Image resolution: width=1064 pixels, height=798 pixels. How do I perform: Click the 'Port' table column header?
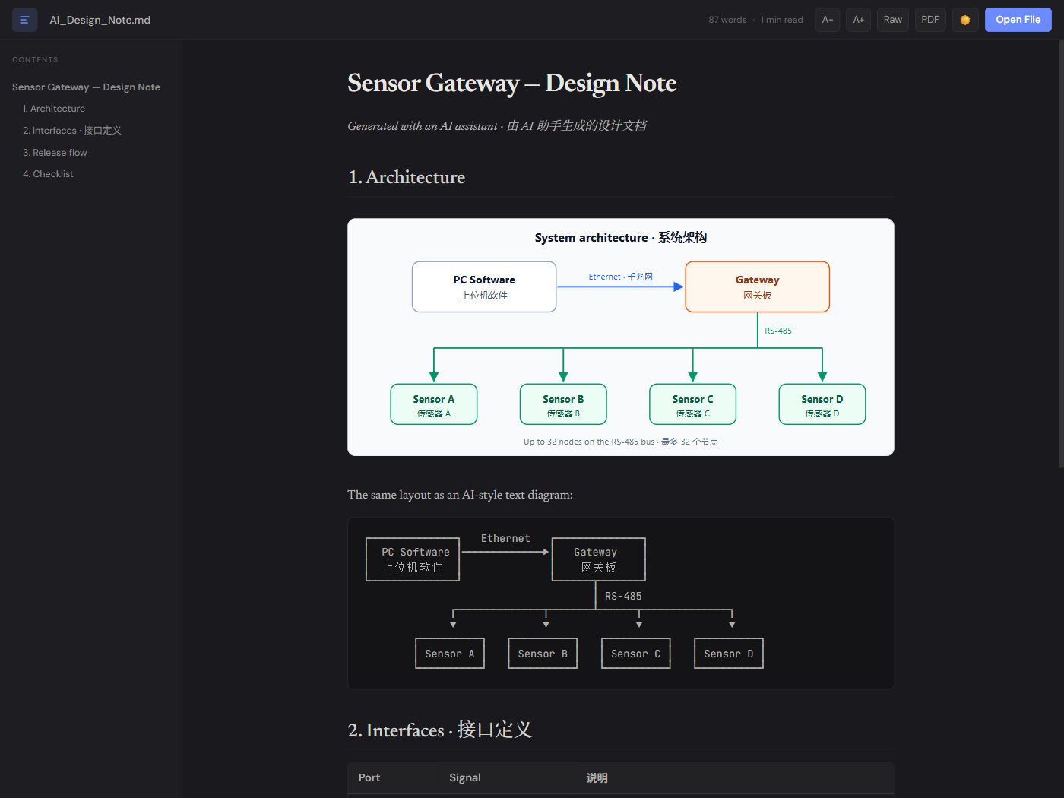(369, 777)
